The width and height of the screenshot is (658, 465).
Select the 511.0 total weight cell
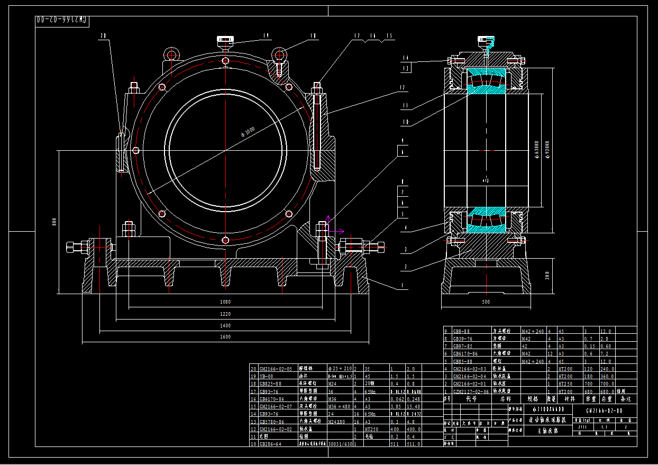(413, 444)
